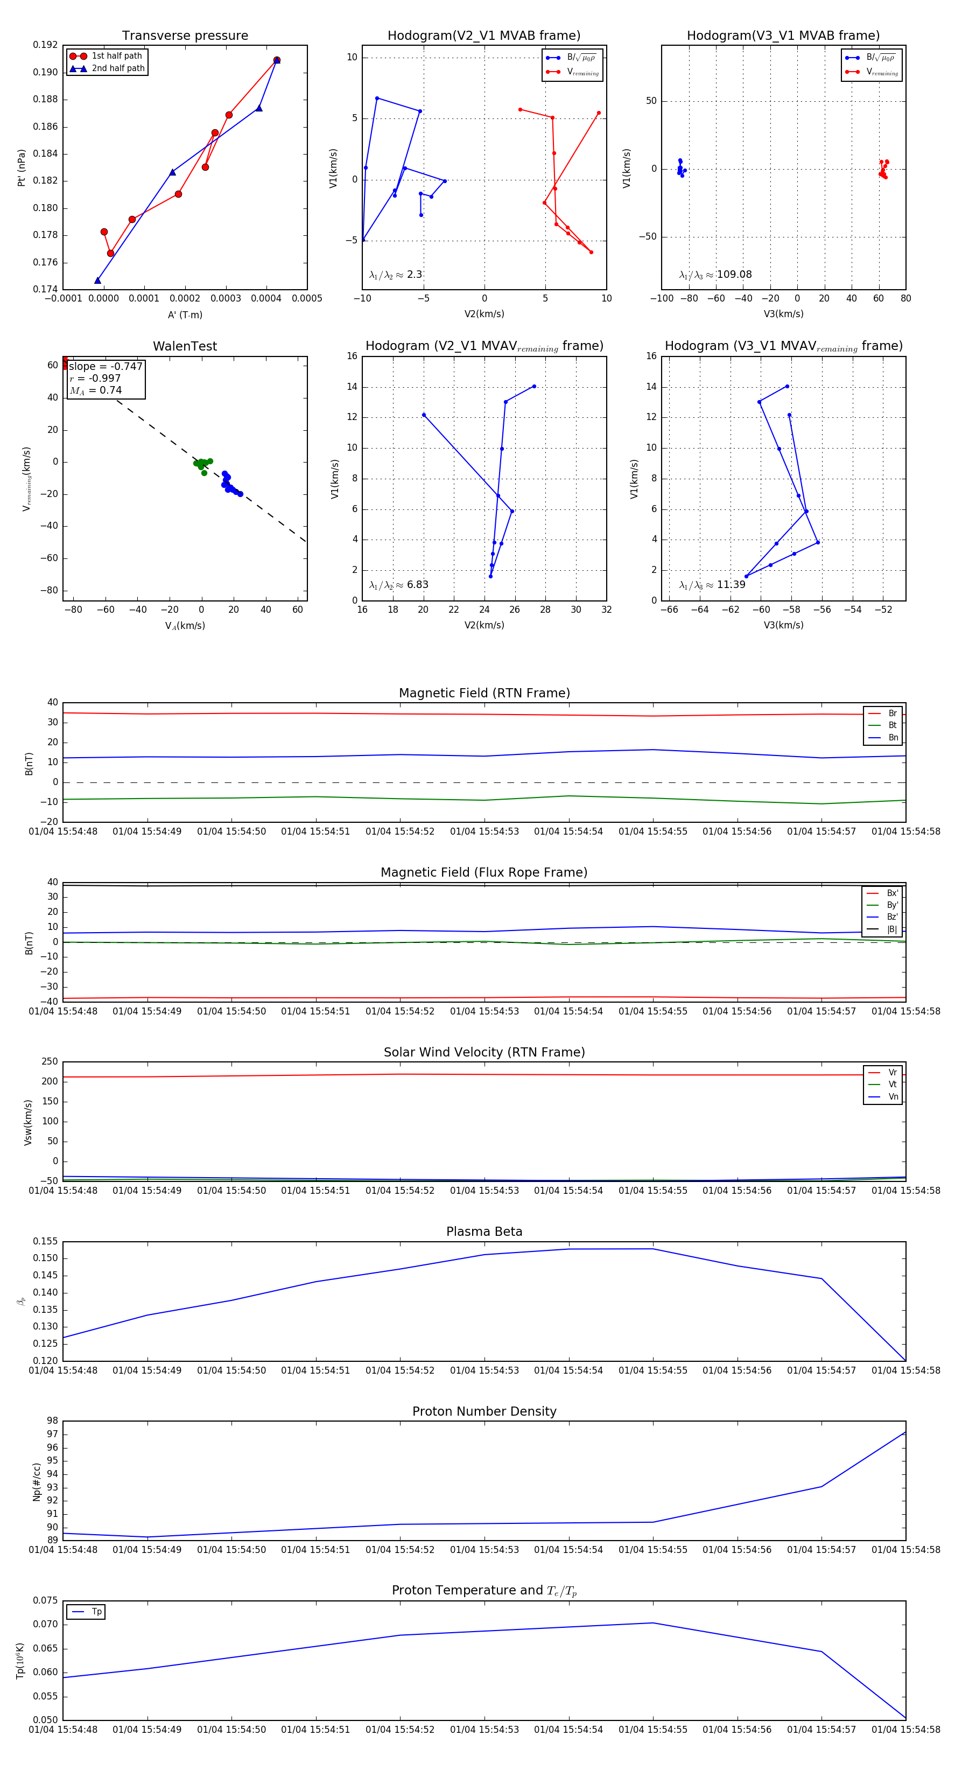This screenshot has width=969, height=1777.
Task: Click the green point cluster in the WalenTest plot
Action: [202, 464]
